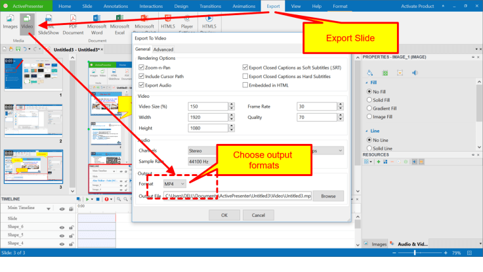
Task: Click Browse for output file
Action: click(328, 196)
